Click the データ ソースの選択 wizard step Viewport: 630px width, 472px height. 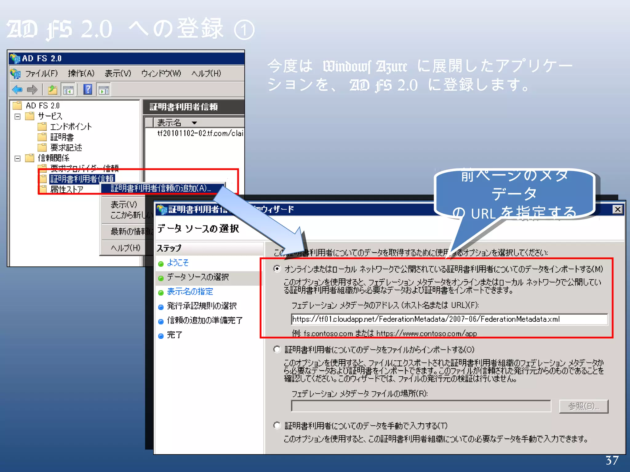[x=198, y=277]
